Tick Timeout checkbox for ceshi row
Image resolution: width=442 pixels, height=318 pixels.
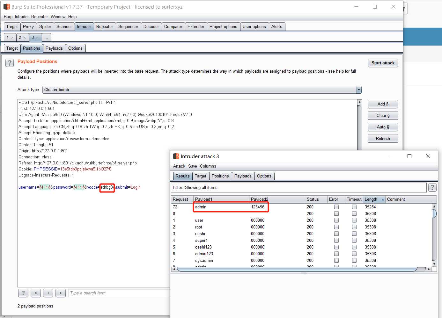(x=354, y=234)
